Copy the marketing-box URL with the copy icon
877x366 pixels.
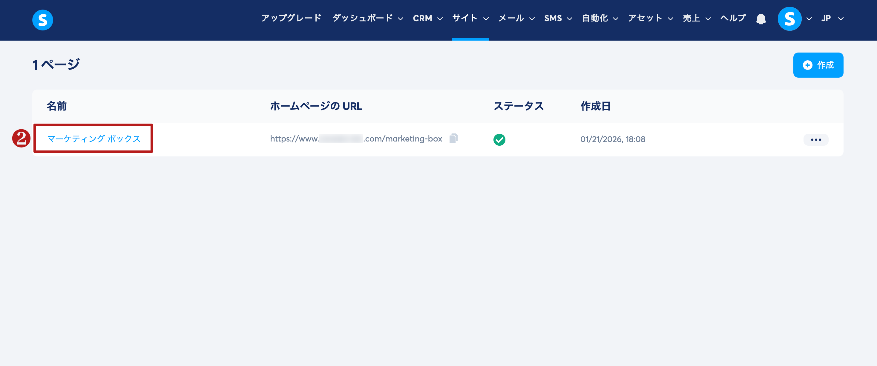tap(453, 138)
